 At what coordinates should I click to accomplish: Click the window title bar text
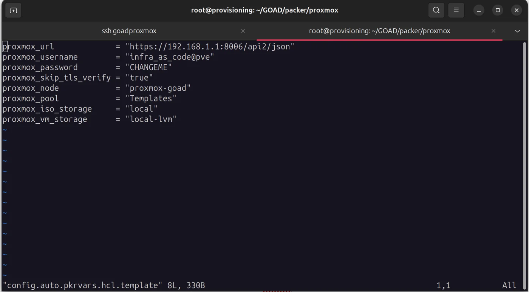coord(264,10)
